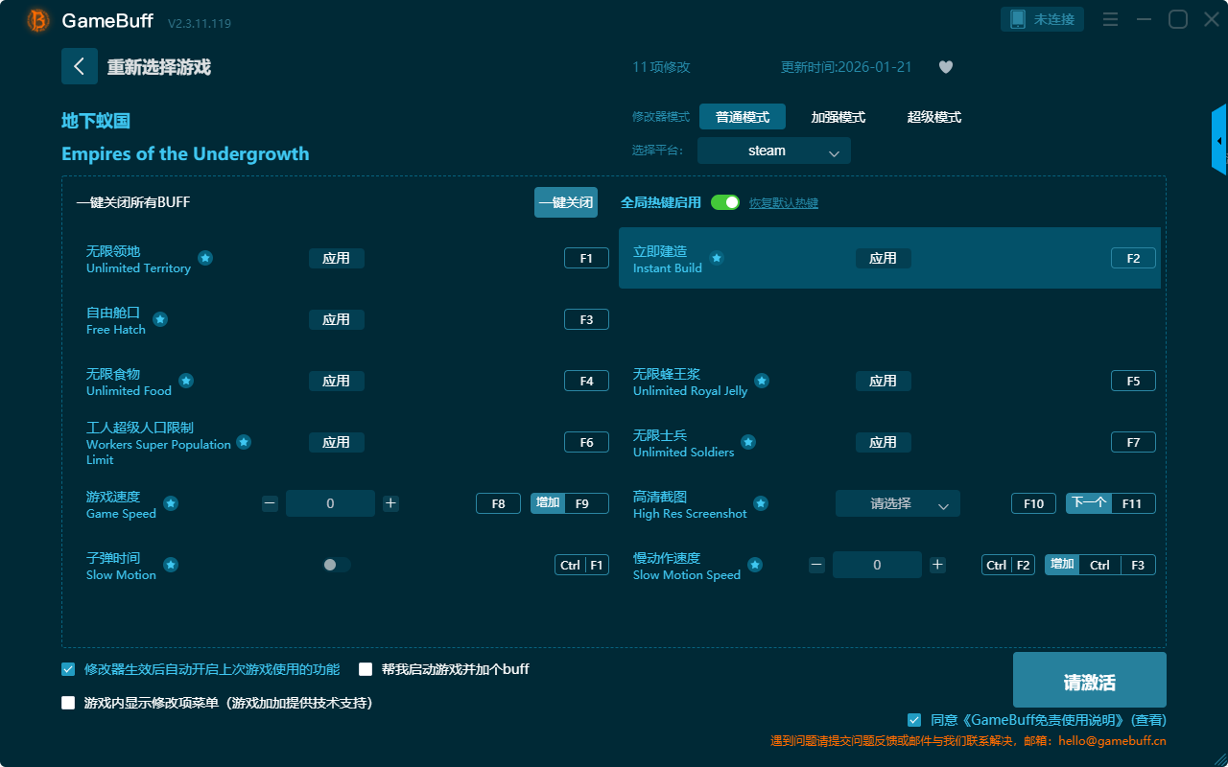Click star icon beside Instant Build
The image size is (1228, 767).
click(716, 258)
